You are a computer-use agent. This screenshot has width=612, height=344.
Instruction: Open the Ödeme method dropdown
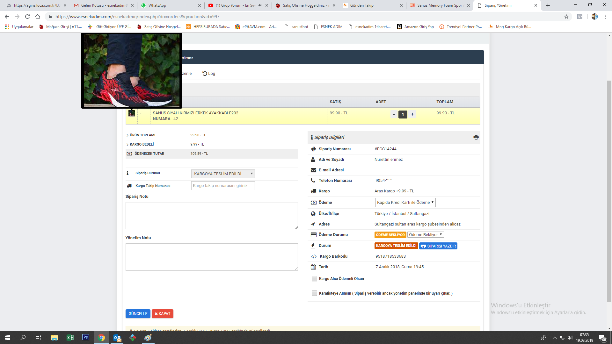pyautogui.click(x=405, y=203)
